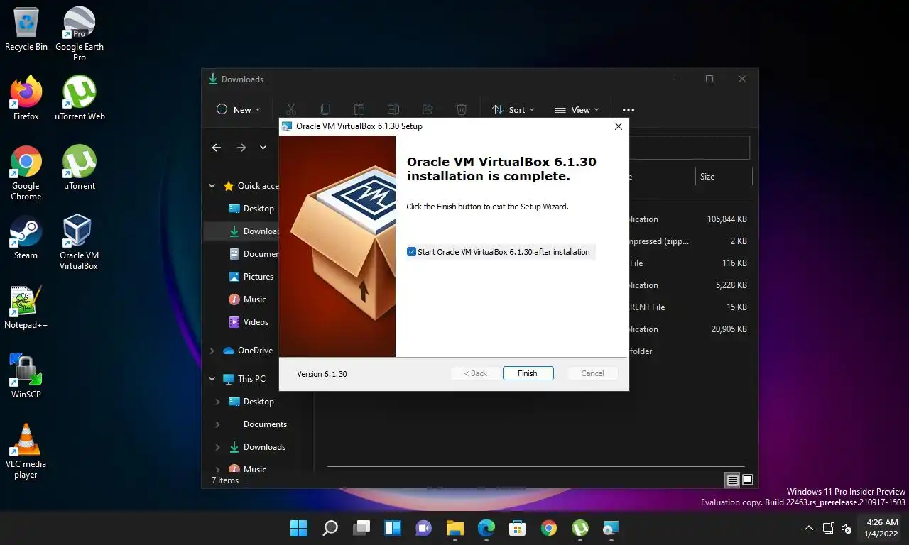Image resolution: width=909 pixels, height=545 pixels.
Task: Click Finish to exit the VirtualBox setup wizard
Action: point(528,373)
